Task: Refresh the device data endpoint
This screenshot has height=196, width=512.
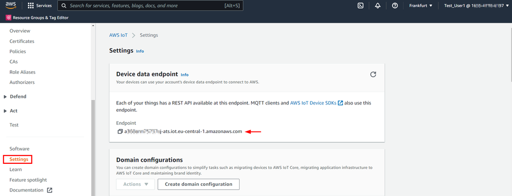Action: tap(373, 74)
